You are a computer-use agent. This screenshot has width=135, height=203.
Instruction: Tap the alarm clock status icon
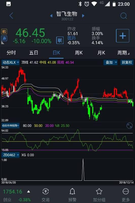click(87, 4)
